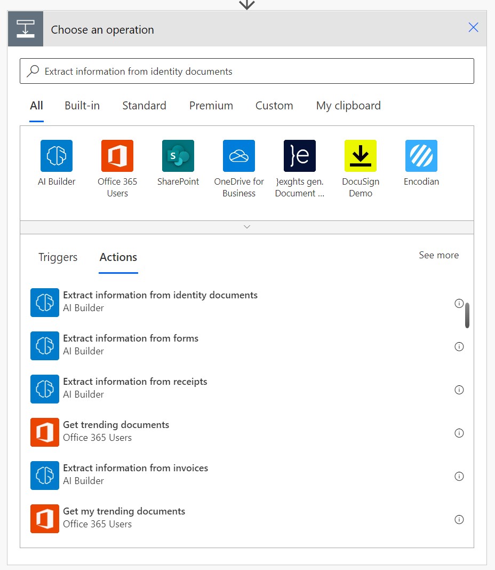This screenshot has width=495, height=570.
Task: Switch to the All tab
Action: coord(36,106)
